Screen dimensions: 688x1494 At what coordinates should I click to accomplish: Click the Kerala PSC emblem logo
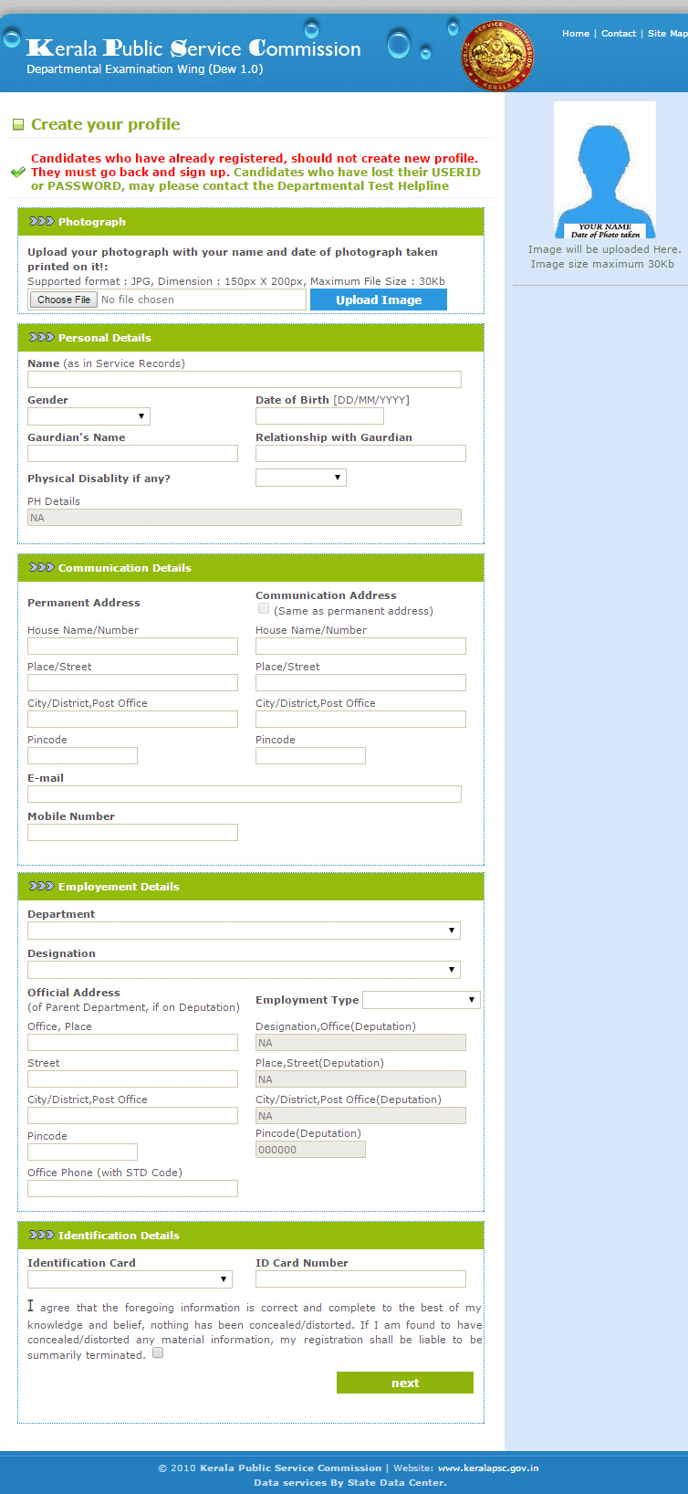point(497,56)
